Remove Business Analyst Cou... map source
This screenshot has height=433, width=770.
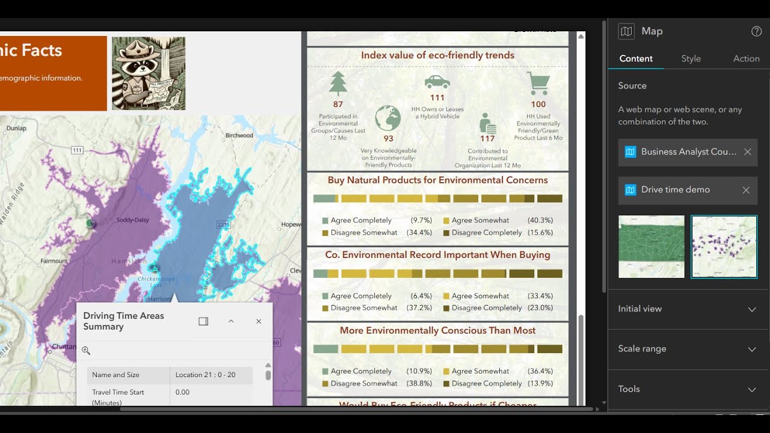point(748,152)
